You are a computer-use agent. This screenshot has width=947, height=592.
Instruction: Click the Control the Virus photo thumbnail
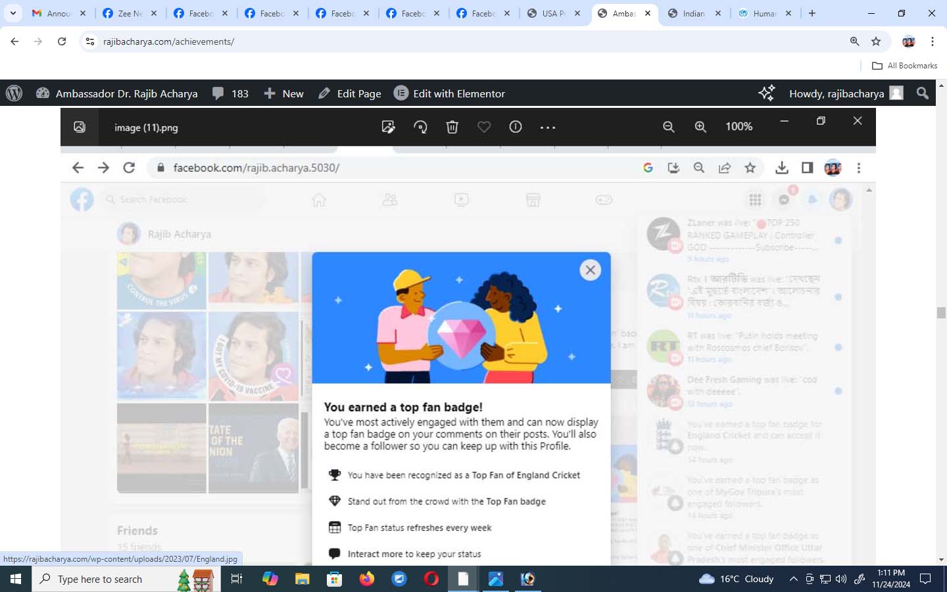[x=162, y=280]
